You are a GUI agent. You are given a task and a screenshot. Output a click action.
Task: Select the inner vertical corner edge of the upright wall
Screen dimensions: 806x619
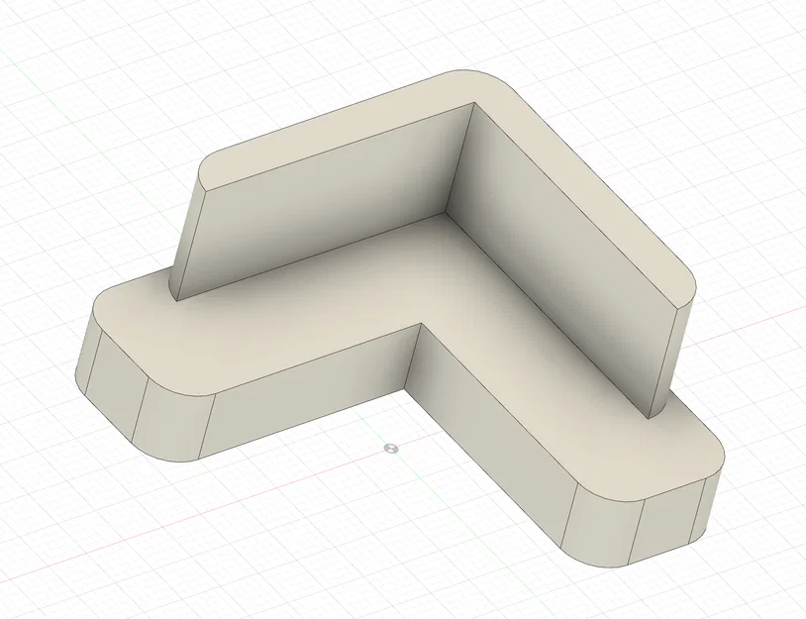tap(459, 157)
